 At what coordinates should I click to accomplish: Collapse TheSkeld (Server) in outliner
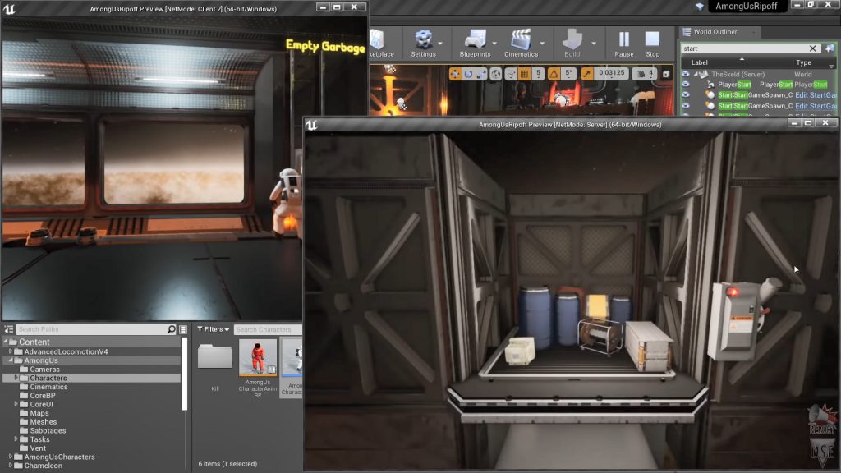click(x=696, y=74)
